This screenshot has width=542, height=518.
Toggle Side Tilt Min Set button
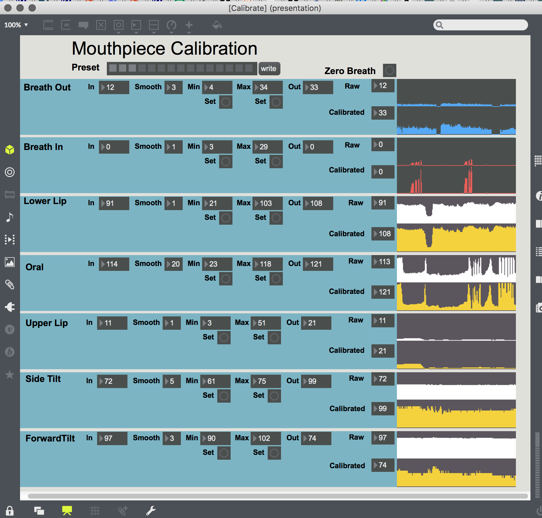pyautogui.click(x=224, y=396)
